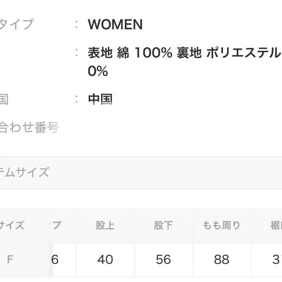
Task: Click the 合わせ番号 inquiry number label
Action: (x=29, y=127)
